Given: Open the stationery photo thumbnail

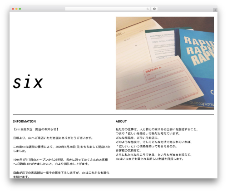Looking at the screenshot, I should coord(165,63).
